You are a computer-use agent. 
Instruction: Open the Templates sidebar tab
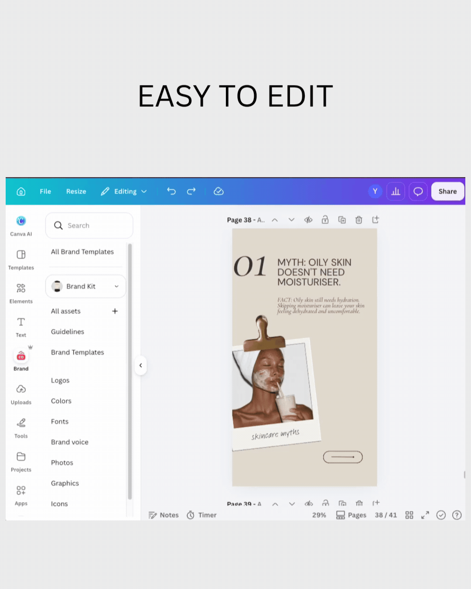21,260
